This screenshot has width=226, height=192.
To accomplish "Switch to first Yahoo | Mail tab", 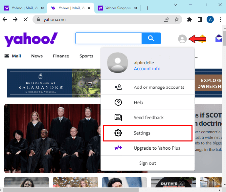I will pos(24,8).
